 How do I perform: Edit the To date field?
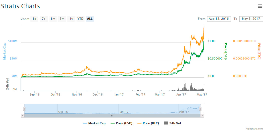tap(251, 19)
